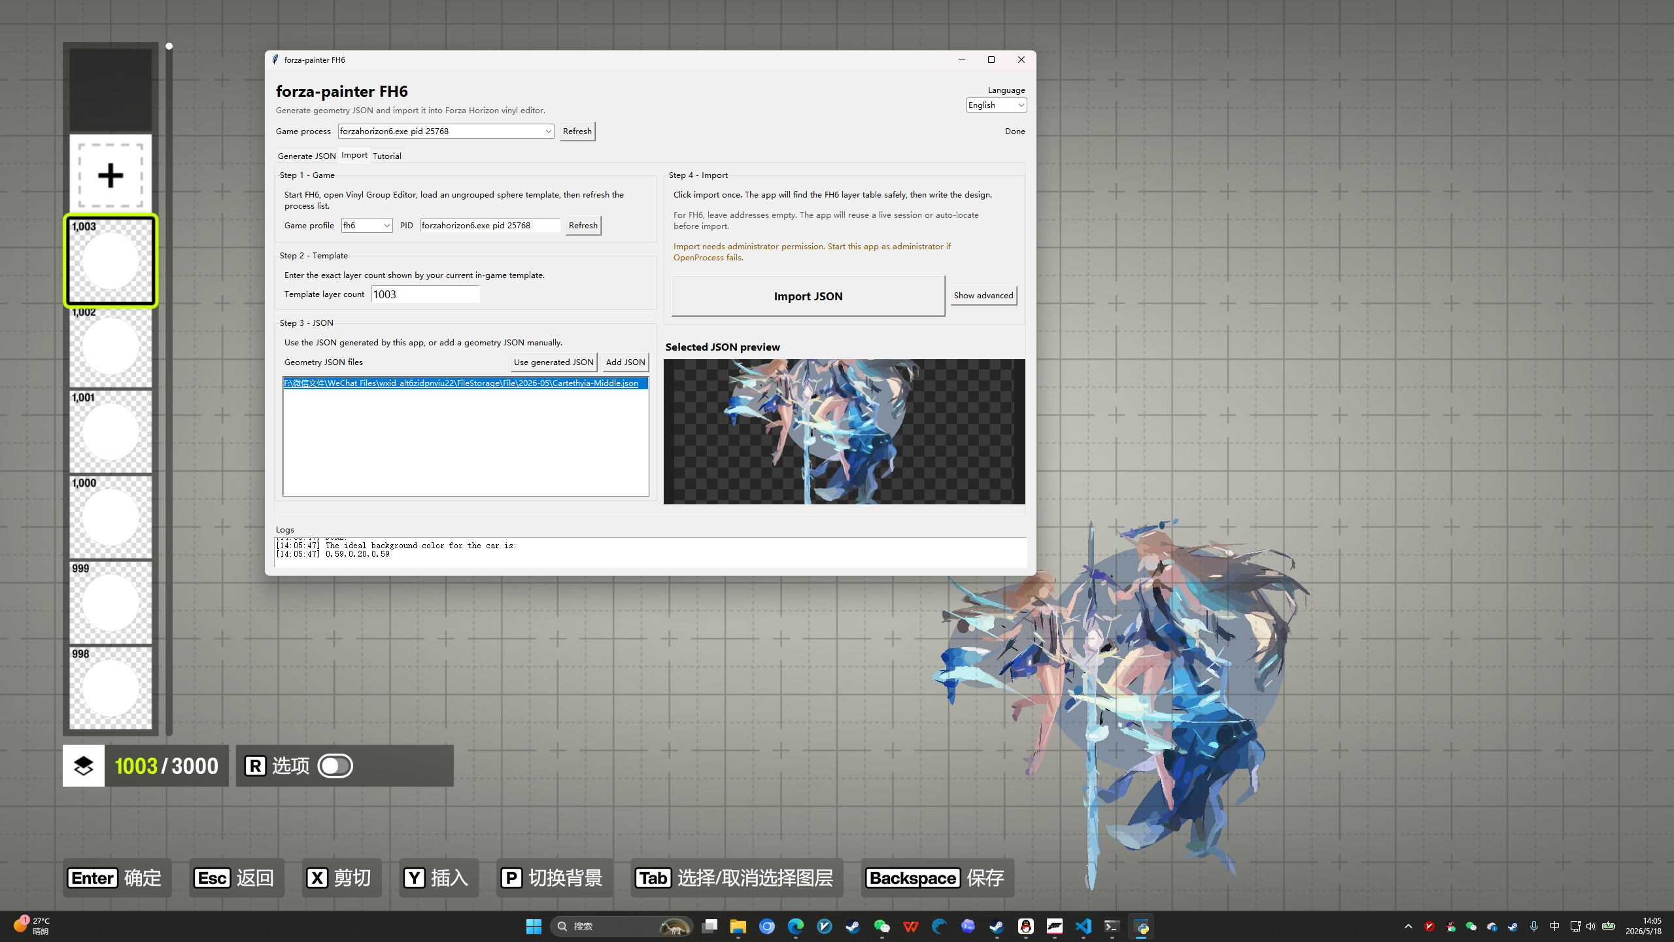Click the PID text field

[490, 225]
